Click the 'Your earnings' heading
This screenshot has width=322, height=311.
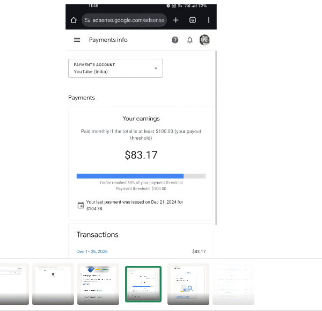pos(141,119)
